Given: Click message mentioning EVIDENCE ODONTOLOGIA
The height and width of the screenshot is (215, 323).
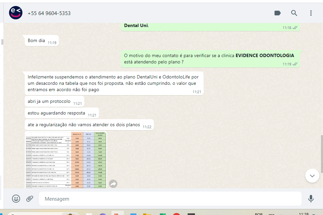Looking at the screenshot, I should (x=210, y=59).
